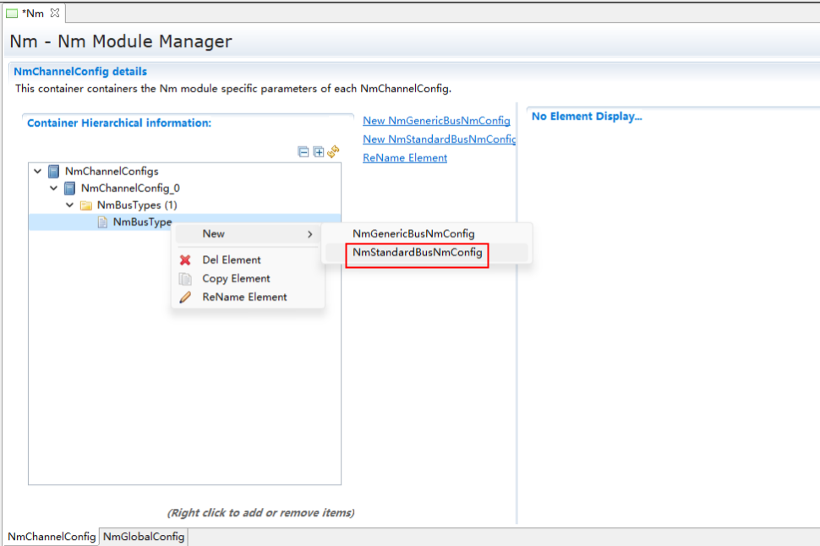
Task: Open the New submenu in context menu
Action: (247, 234)
